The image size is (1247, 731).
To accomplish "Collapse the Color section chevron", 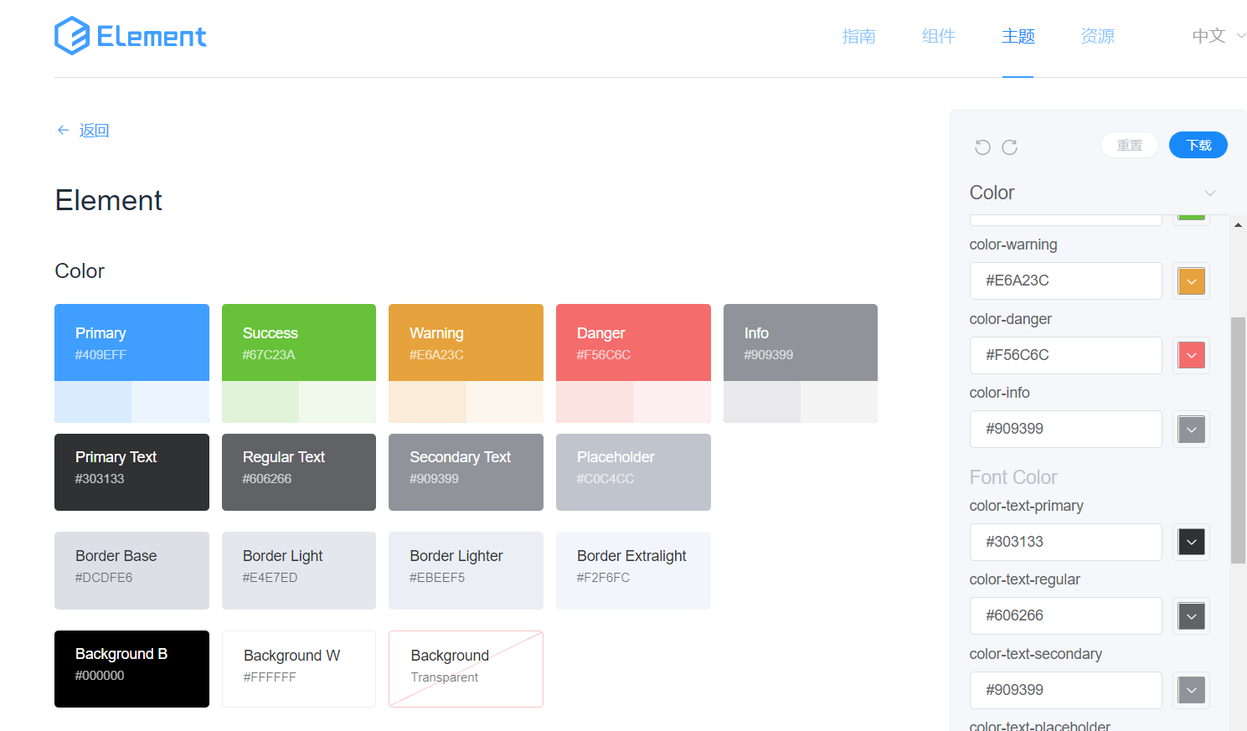I will (x=1210, y=193).
